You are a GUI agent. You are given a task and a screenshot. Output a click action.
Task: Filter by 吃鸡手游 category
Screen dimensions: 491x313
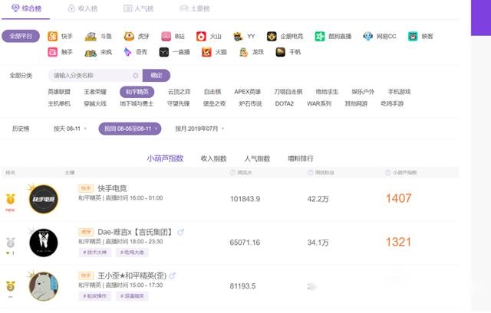392,104
